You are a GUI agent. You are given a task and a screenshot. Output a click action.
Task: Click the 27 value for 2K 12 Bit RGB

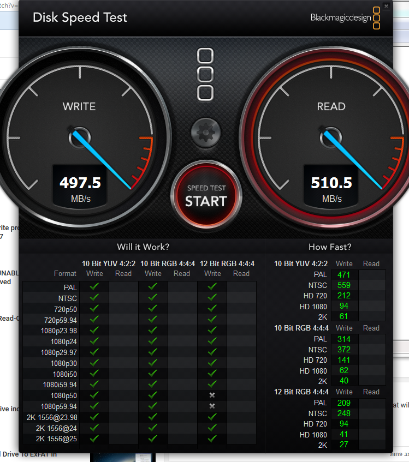point(344,445)
